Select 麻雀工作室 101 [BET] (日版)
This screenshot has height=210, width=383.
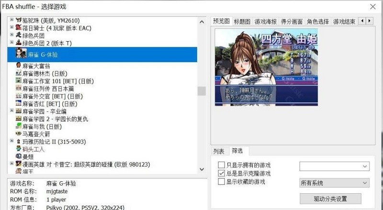point(58,81)
